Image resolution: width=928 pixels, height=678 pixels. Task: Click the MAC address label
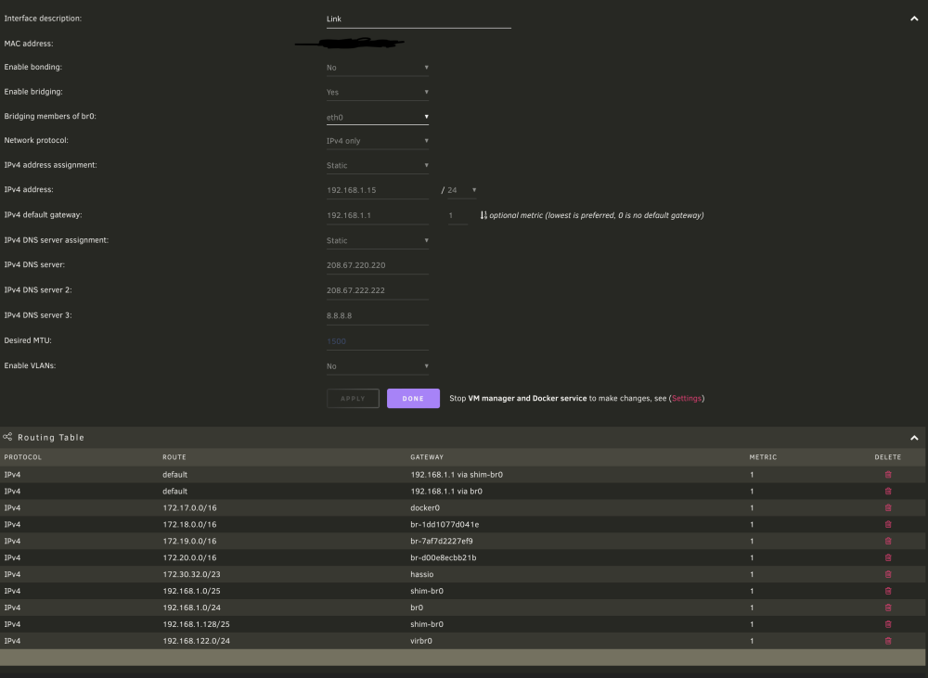pyautogui.click(x=29, y=44)
